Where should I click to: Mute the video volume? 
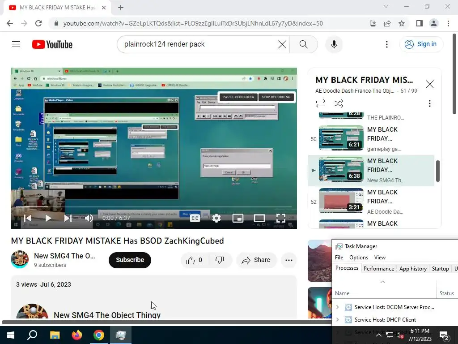[89, 218]
